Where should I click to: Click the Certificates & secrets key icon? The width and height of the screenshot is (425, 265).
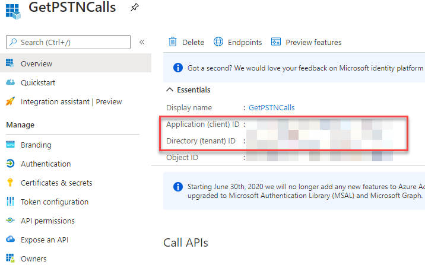pos(10,183)
